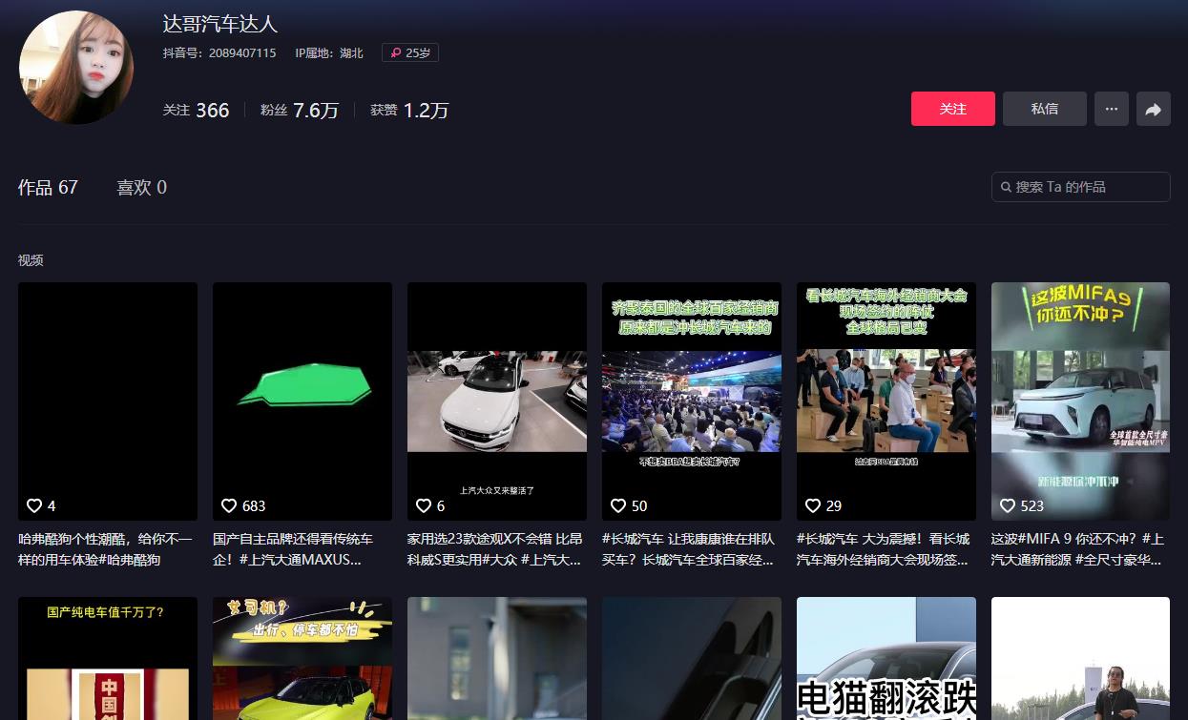Send a message via 私信 button
The height and width of the screenshot is (720, 1188).
(x=1045, y=110)
